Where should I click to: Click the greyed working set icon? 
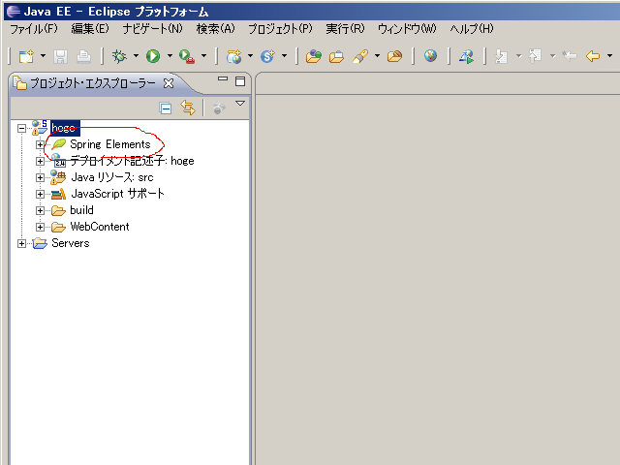pos(219,108)
